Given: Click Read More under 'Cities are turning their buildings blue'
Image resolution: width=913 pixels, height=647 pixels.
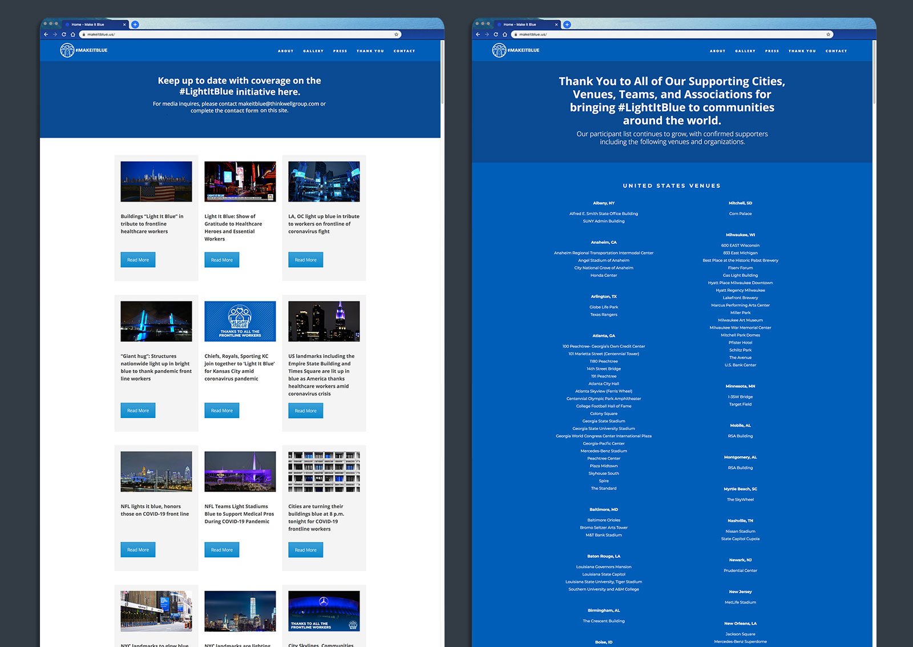Looking at the screenshot, I should 306,550.
